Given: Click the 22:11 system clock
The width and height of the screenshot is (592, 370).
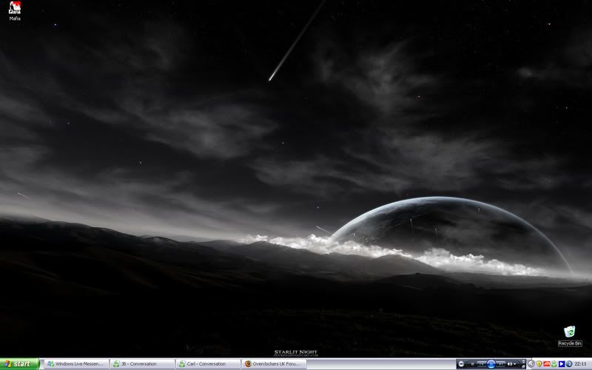Looking at the screenshot, I should point(580,364).
